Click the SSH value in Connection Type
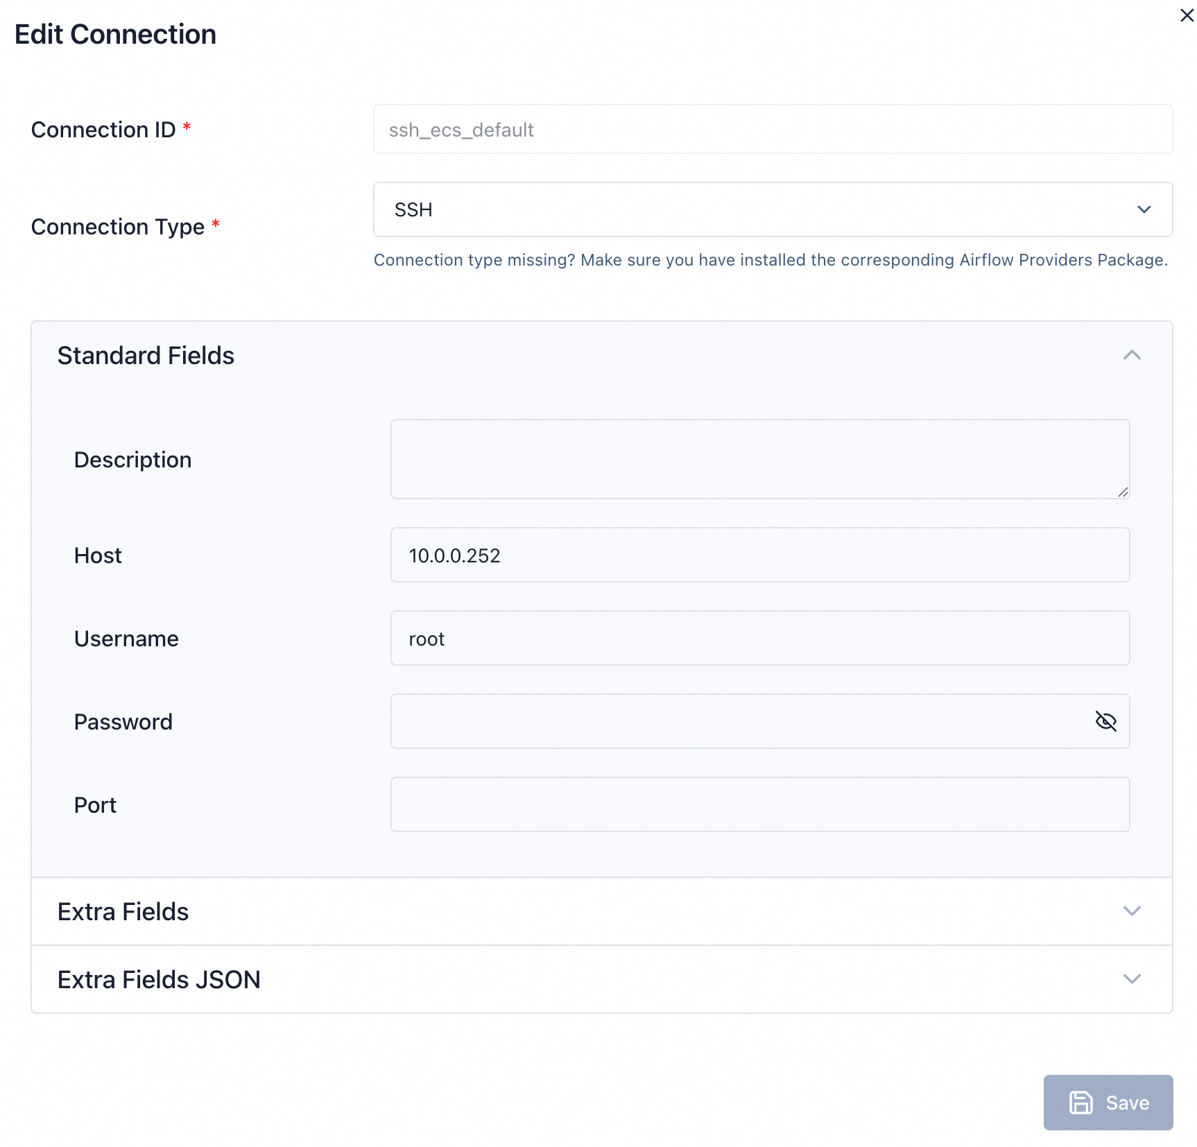Screen dimensions: 1197x1147 pos(413,209)
